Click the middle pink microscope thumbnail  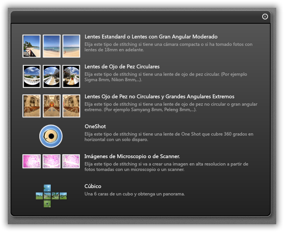click(x=51, y=161)
